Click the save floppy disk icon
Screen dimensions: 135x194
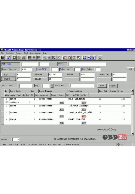pos(14,58)
